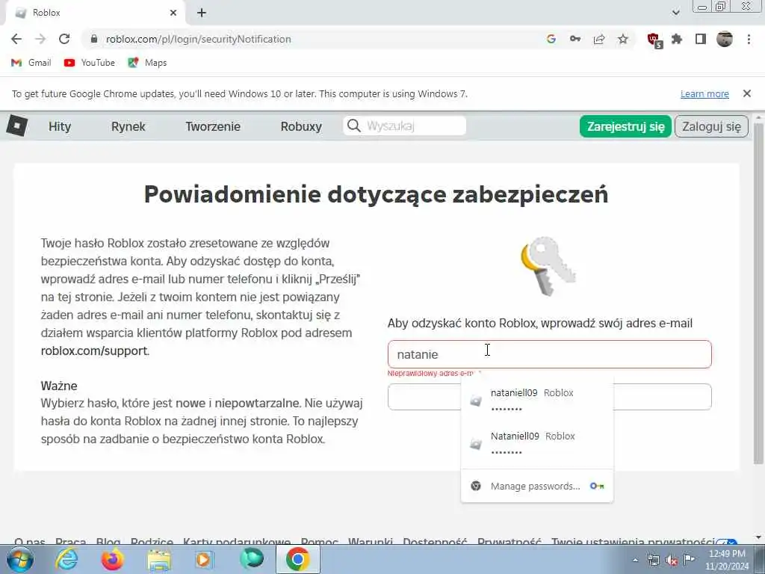Click the email field containing natanie

click(549, 354)
